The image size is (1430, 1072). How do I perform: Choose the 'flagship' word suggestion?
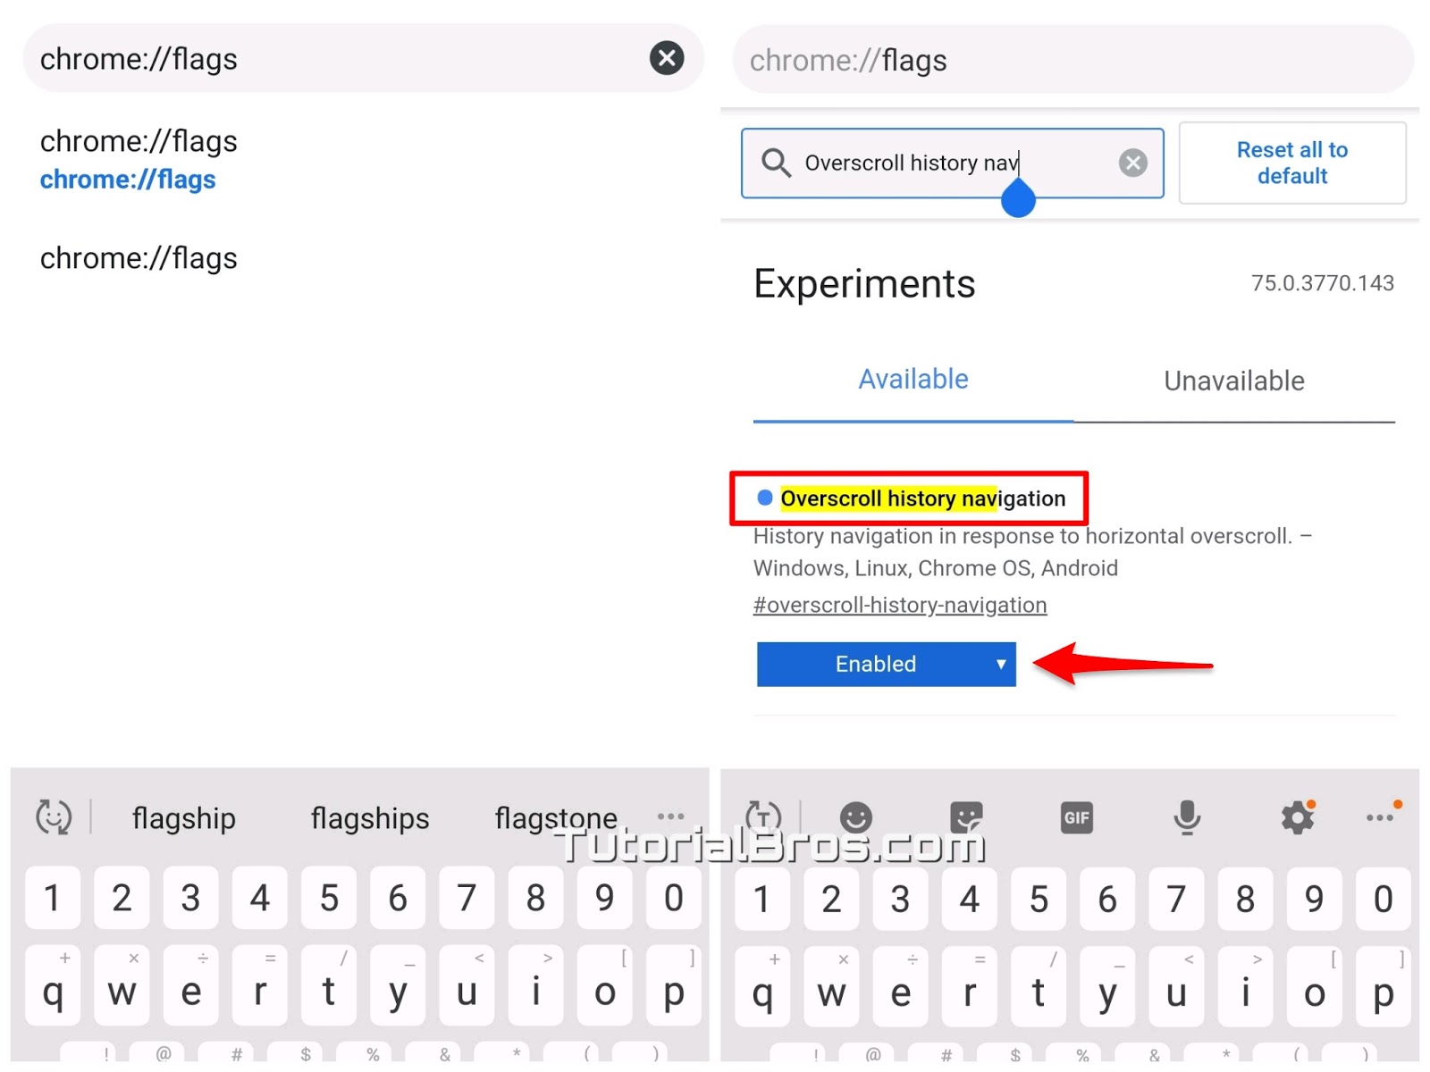tap(184, 818)
